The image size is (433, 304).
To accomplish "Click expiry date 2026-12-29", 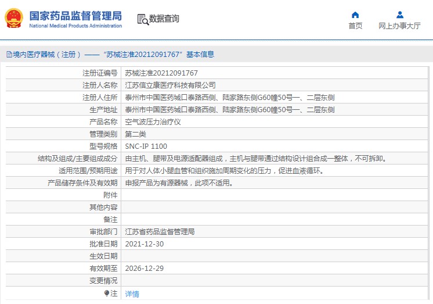I will pyautogui.click(x=144, y=268).
